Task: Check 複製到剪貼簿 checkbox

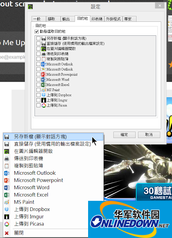Action: pos(38,59)
